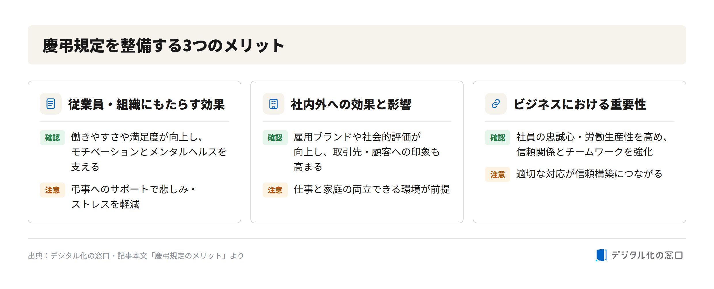Click the title 慶弔規定を整備する3つのメリット
Image resolution: width=714 pixels, height=289 pixels.
pos(164,45)
